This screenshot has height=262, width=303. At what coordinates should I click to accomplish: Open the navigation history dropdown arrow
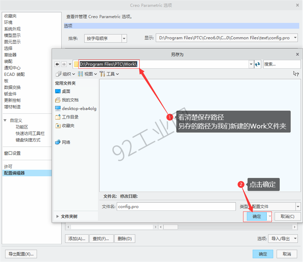point(70,64)
